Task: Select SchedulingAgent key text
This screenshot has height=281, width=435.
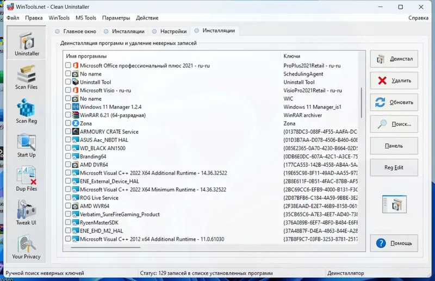Action: click(x=303, y=74)
